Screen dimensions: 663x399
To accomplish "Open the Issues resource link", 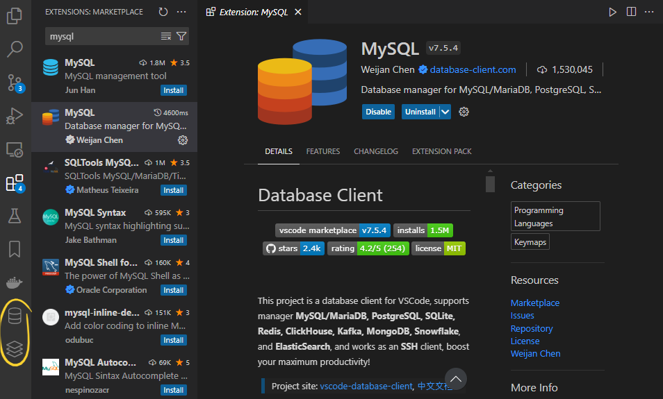I will (x=522, y=316).
